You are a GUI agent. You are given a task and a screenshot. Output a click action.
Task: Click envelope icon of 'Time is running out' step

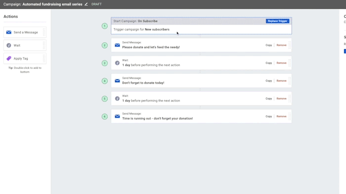pos(117,116)
